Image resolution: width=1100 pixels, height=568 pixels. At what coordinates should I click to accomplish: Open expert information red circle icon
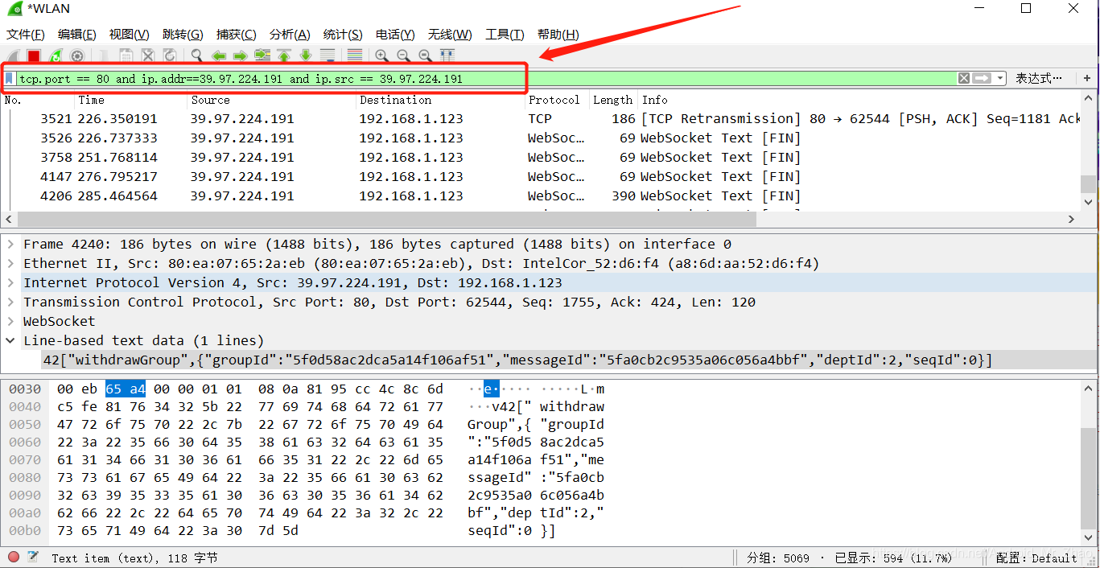coord(14,557)
